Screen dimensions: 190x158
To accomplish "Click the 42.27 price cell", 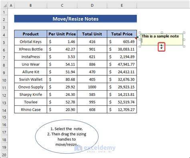I will coord(62,49).
